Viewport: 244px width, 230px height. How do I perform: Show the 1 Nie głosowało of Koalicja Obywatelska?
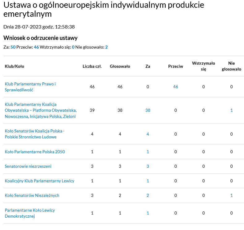(232, 110)
